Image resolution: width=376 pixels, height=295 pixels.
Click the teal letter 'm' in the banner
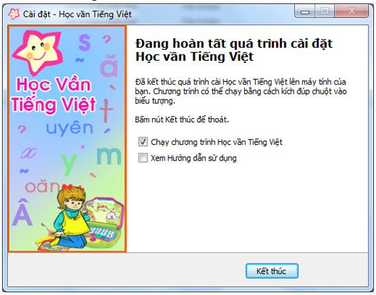109,156
